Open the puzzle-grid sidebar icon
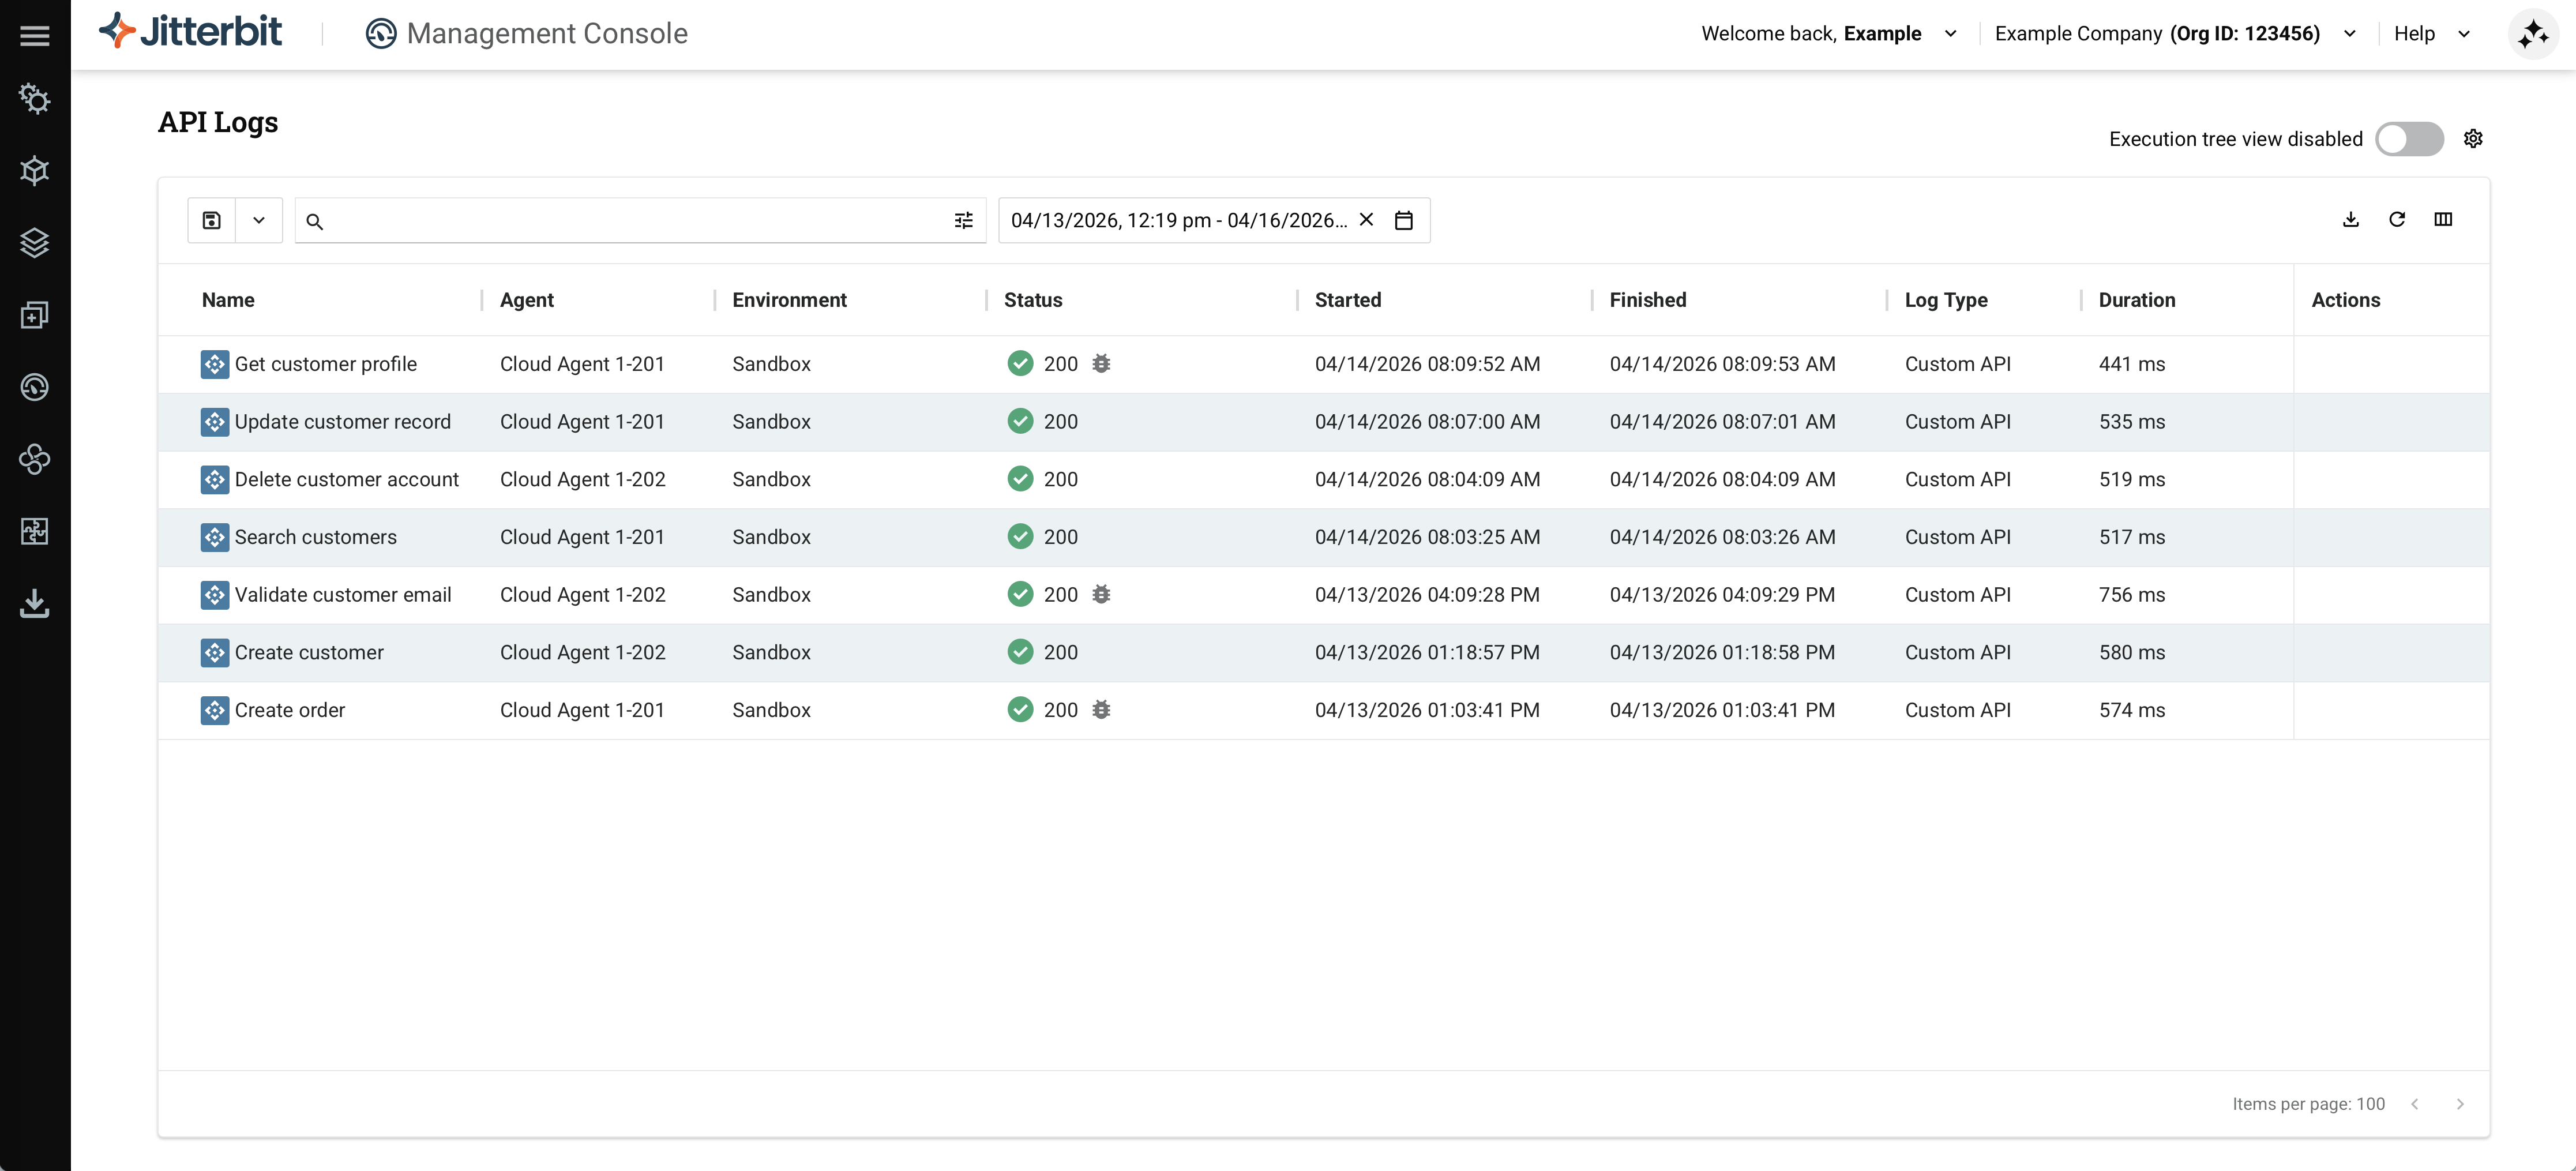Viewport: 2576px width, 1171px height. pos(35,531)
